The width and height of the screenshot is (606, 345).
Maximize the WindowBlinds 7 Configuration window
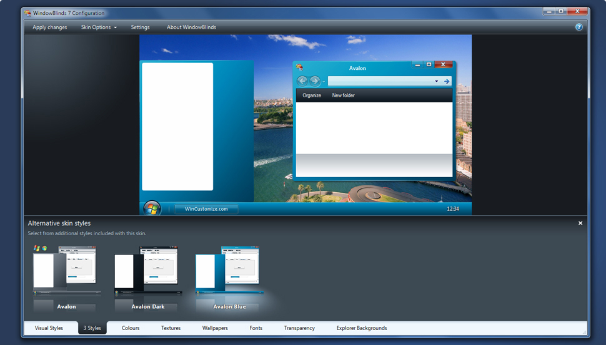[x=561, y=11]
